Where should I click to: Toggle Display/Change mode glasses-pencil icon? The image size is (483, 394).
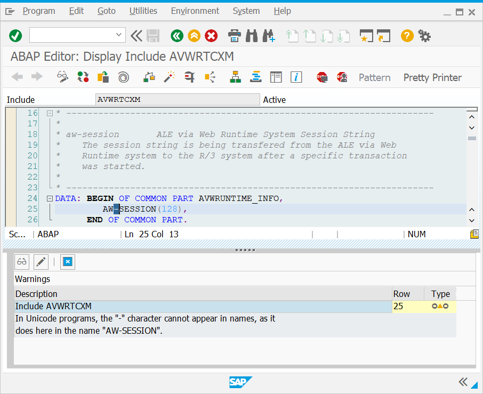pos(63,77)
